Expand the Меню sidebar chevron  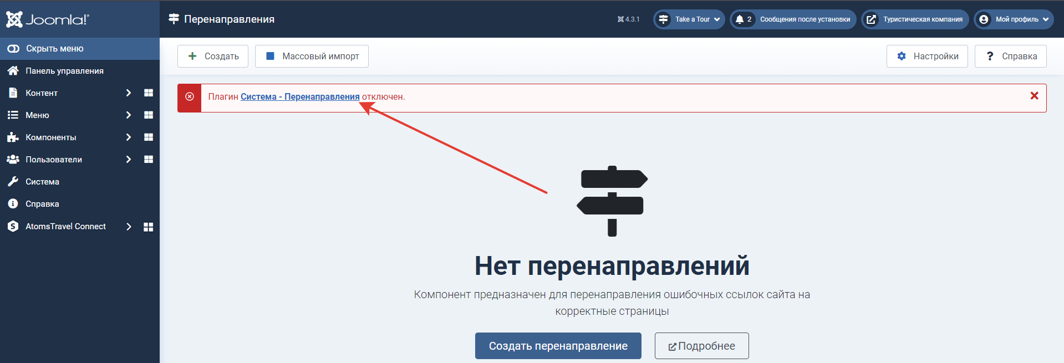129,115
